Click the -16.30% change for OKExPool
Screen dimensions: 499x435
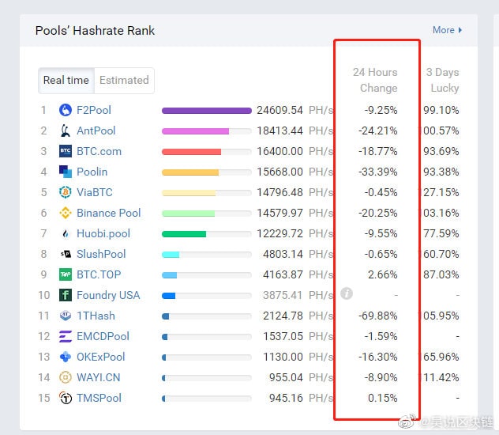[x=377, y=357]
